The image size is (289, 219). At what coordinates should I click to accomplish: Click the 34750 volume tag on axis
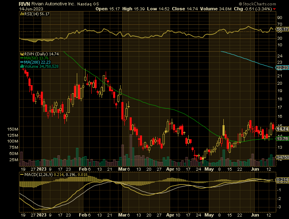[x=282, y=157]
